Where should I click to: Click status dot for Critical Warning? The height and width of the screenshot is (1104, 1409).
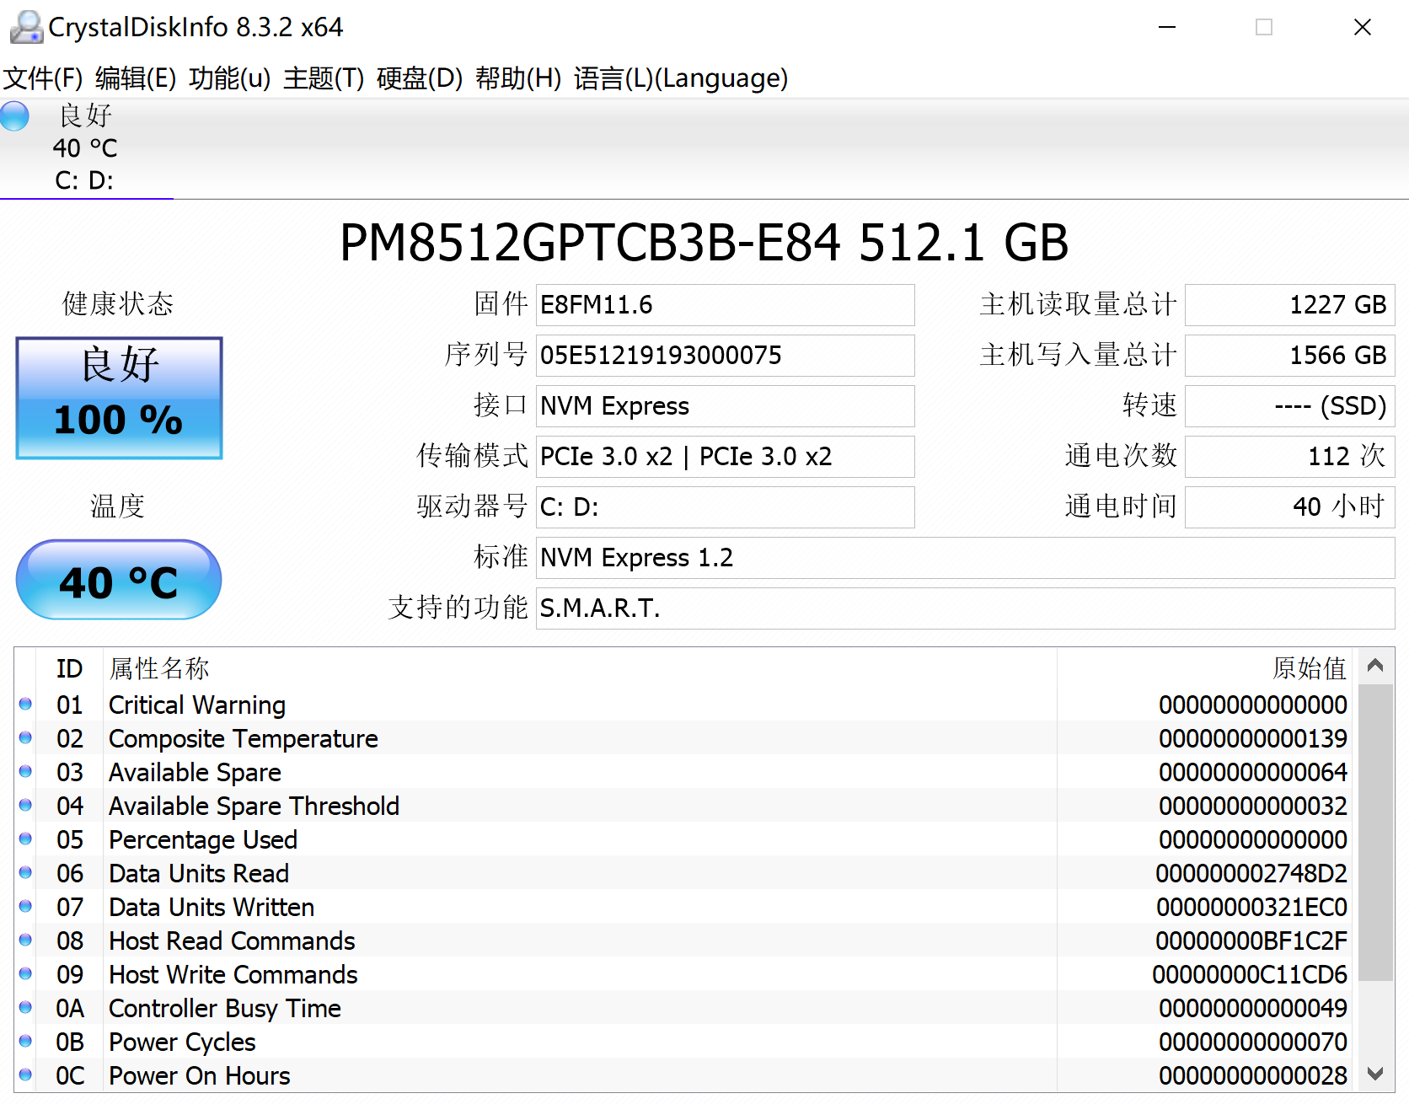coord(25,704)
